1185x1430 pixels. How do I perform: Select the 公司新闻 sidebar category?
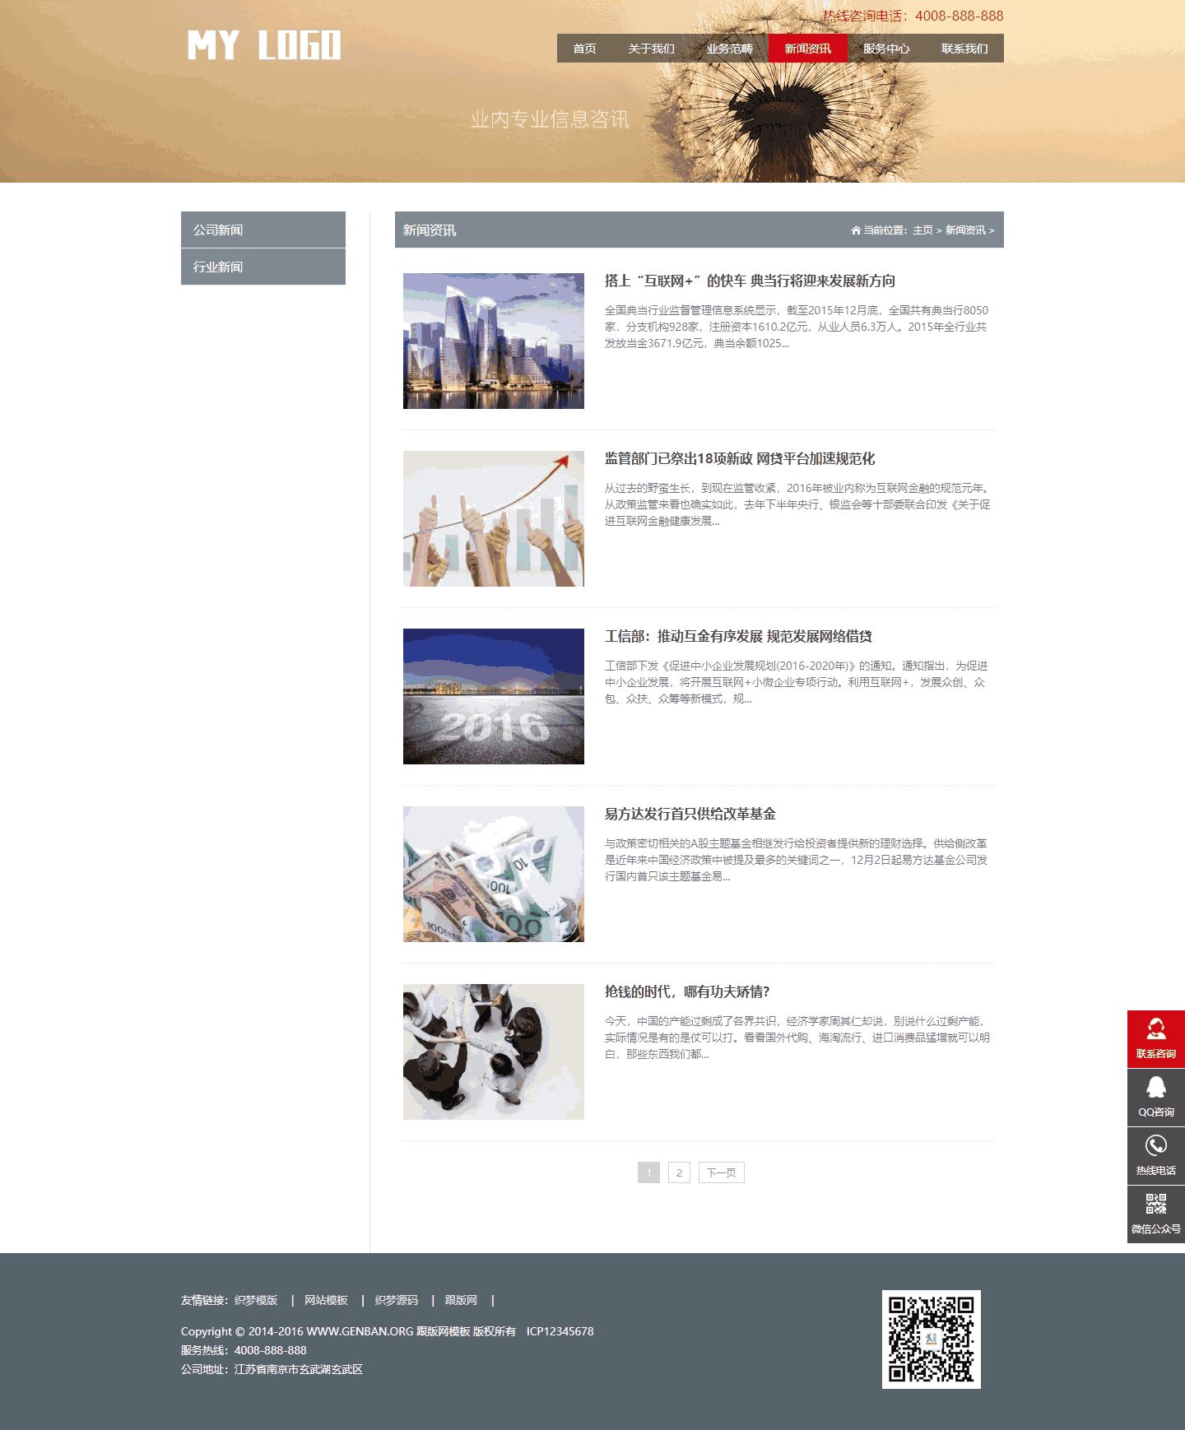pos(263,230)
